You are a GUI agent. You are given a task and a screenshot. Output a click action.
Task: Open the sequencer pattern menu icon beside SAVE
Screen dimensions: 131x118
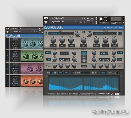click(x=72, y=73)
